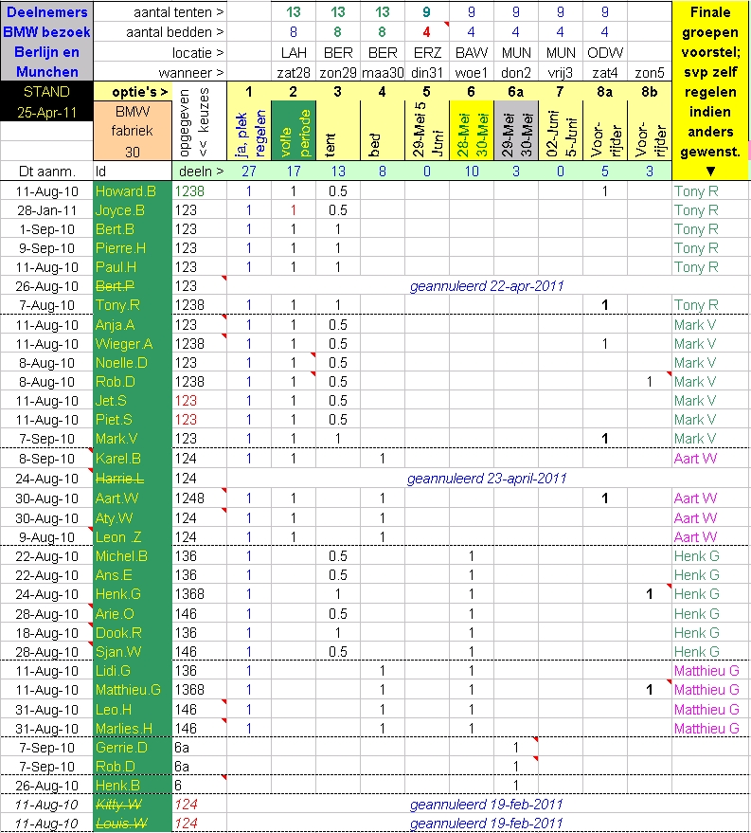Select the yellow '28-Mei 30-Mei' header
This screenshot has height=833, width=751.
coord(471,131)
